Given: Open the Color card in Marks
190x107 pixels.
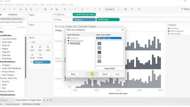Looking at the screenshot, I should click(x=32, y=48).
